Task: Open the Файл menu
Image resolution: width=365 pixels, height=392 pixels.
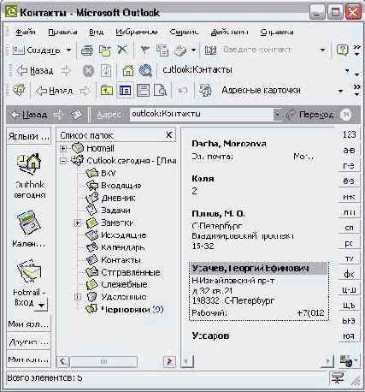Action: point(26,32)
